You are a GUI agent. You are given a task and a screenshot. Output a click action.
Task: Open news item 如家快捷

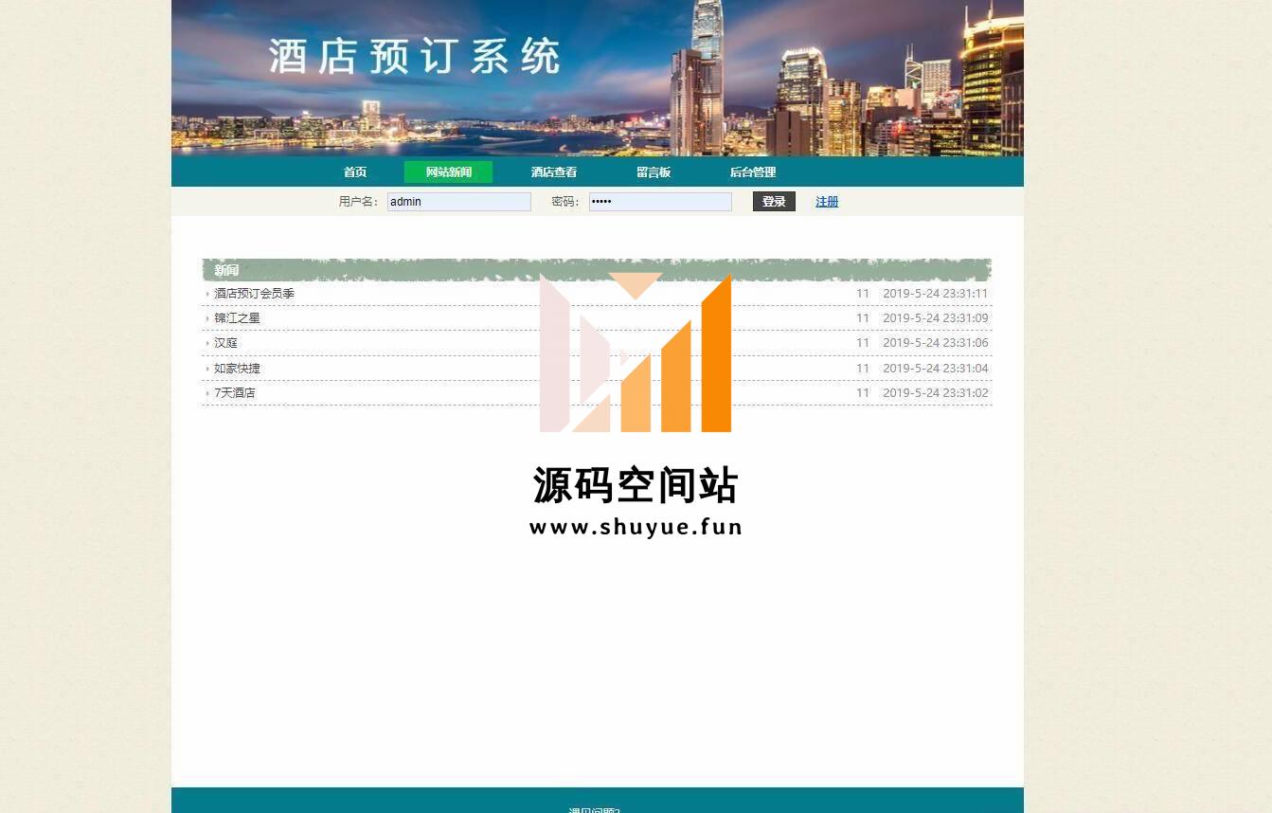pyautogui.click(x=237, y=369)
